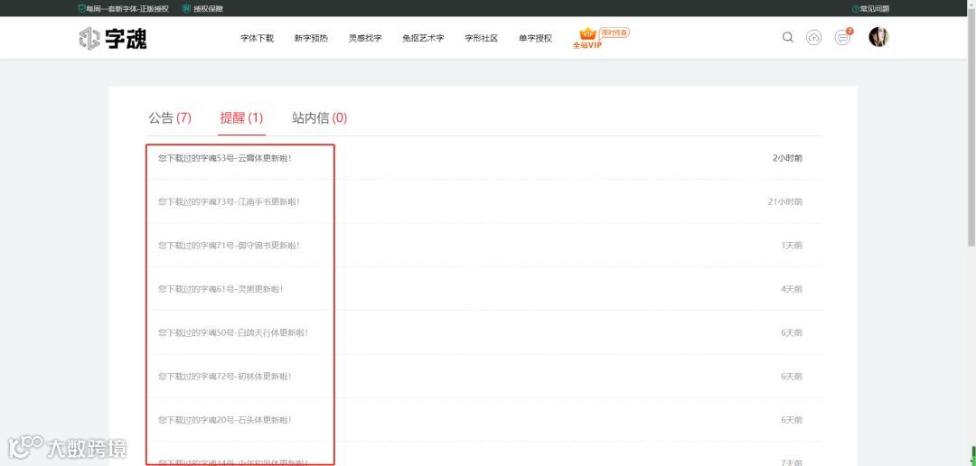976x466 pixels.
Task: Open 字魂73号-江南手书 update notice
Action: 229,201
